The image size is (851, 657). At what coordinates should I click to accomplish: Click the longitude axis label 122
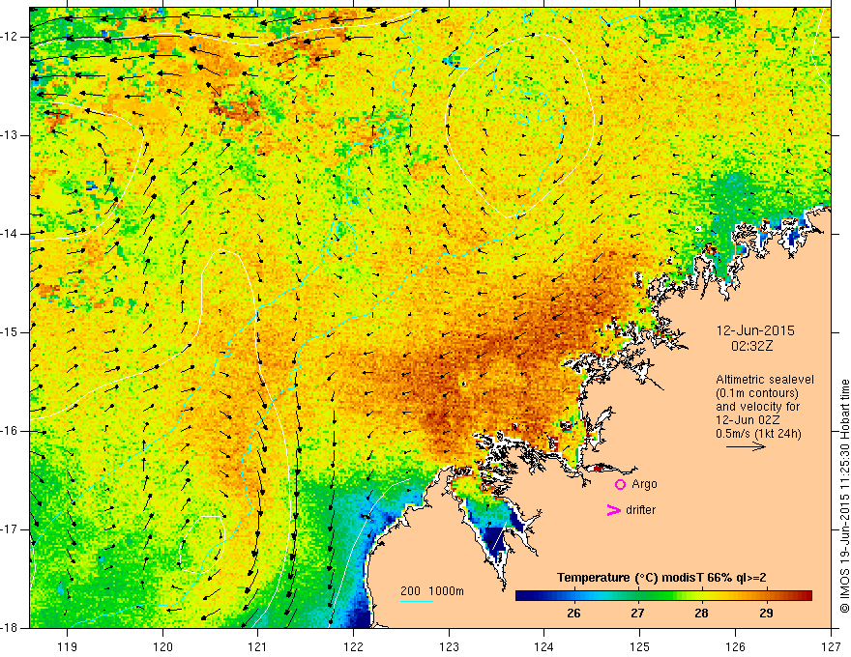[353, 646]
